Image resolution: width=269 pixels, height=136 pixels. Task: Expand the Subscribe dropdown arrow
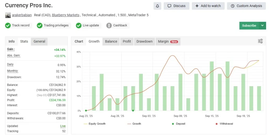point(262,25)
